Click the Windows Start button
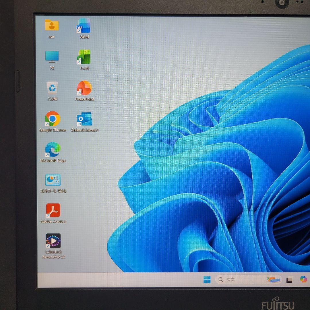The width and height of the screenshot is (310, 310). tap(206, 279)
